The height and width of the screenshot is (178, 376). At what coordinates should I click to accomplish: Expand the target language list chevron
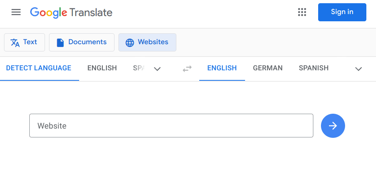(x=359, y=69)
